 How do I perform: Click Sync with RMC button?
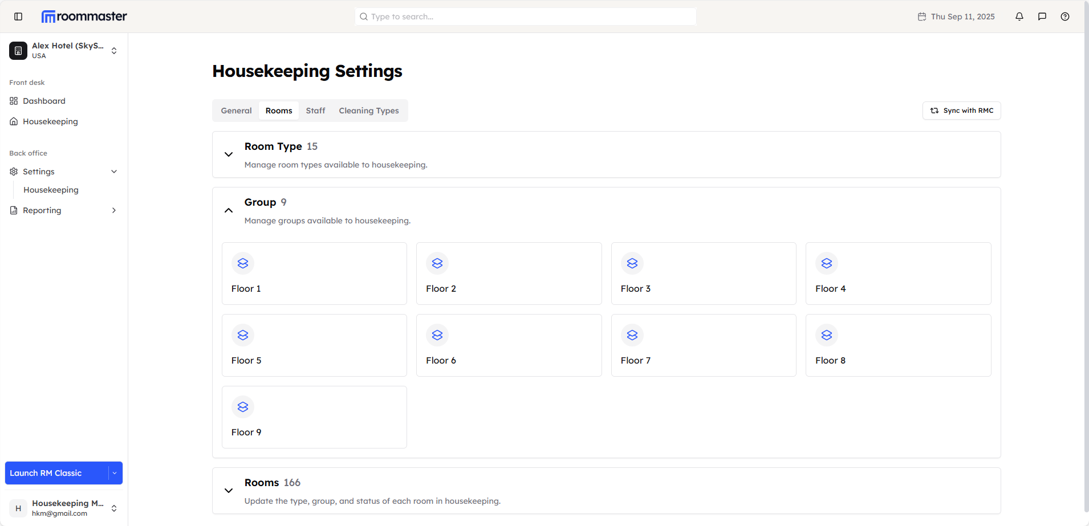tap(961, 111)
